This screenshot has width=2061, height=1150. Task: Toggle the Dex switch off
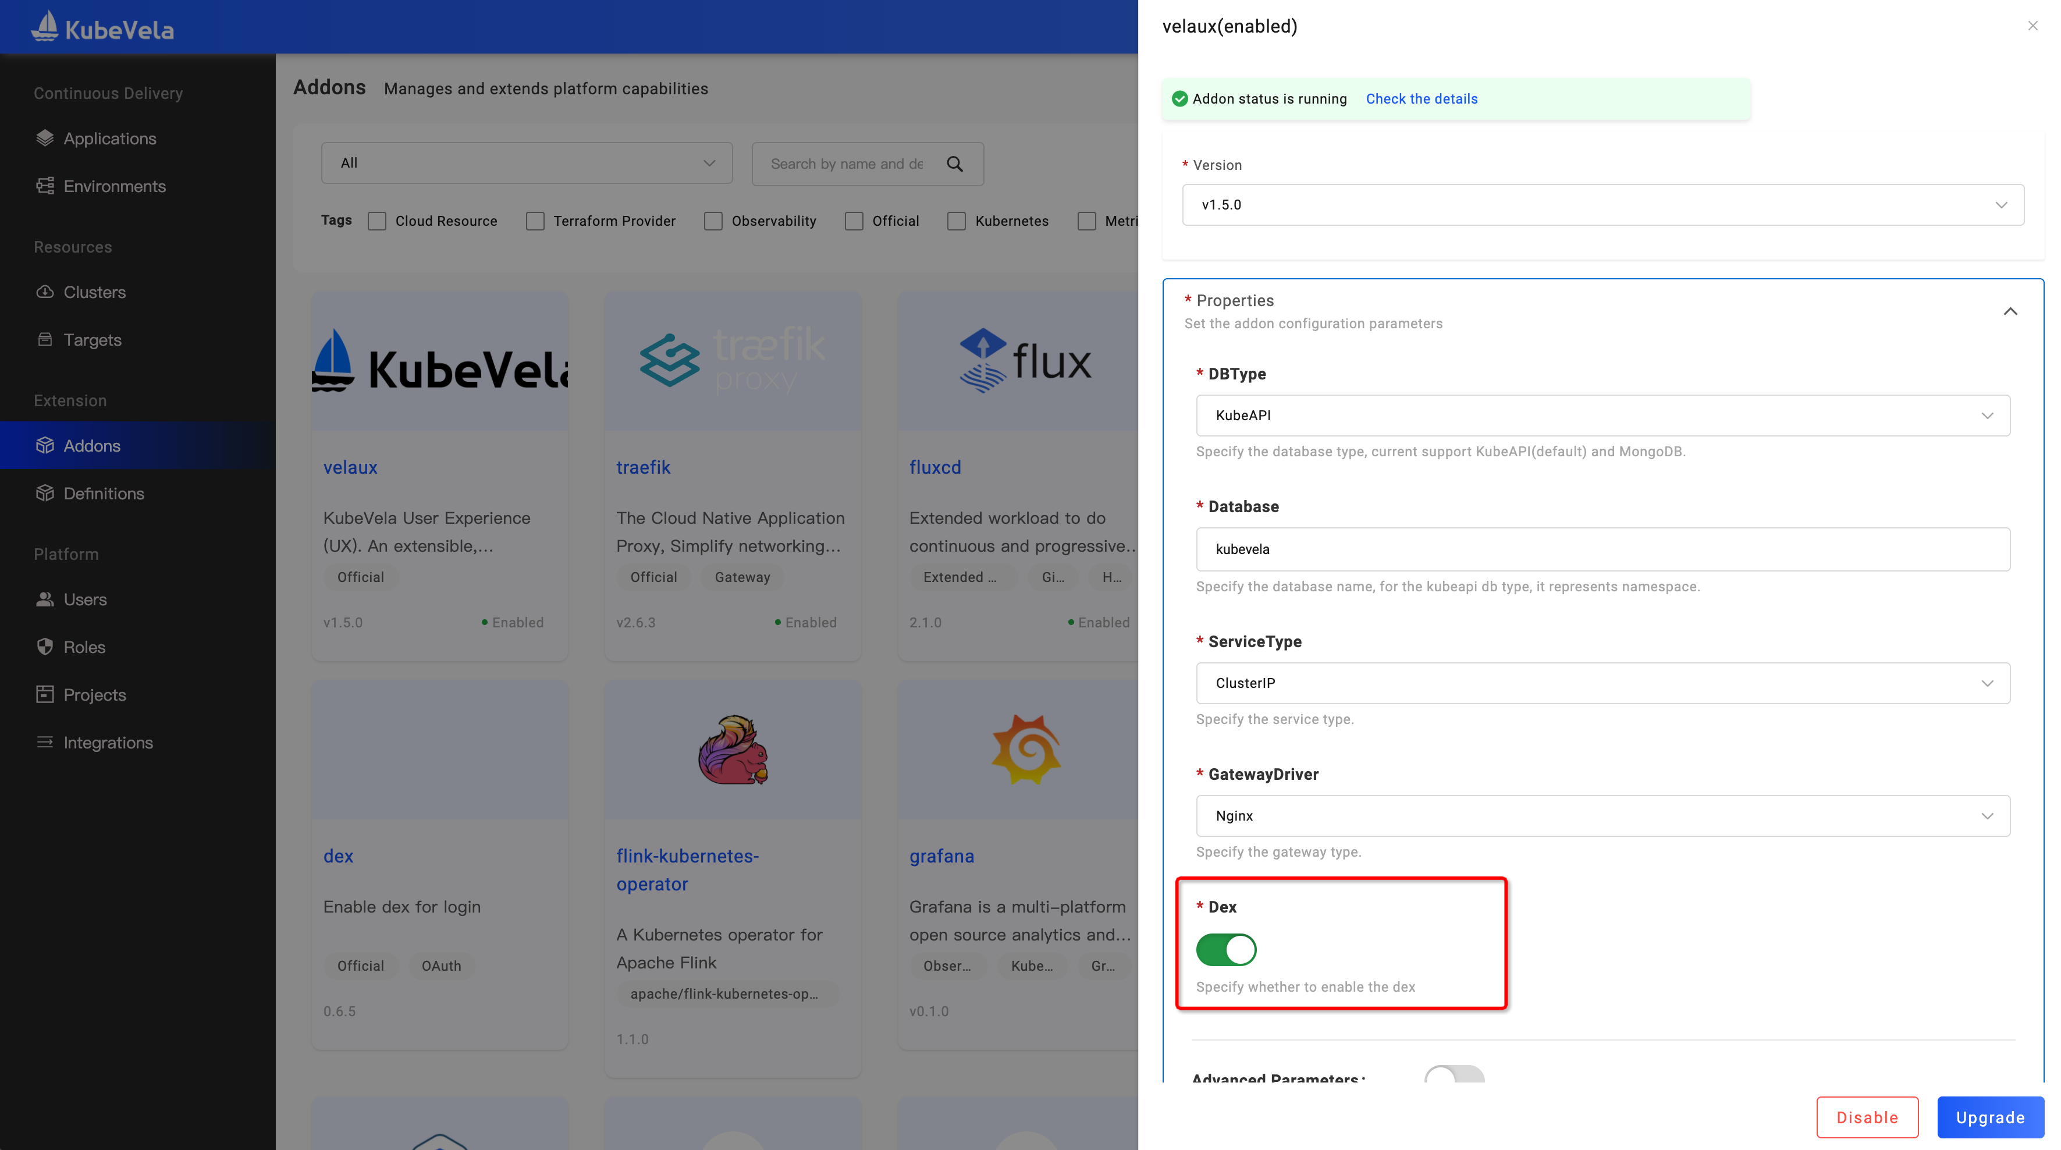pos(1225,950)
